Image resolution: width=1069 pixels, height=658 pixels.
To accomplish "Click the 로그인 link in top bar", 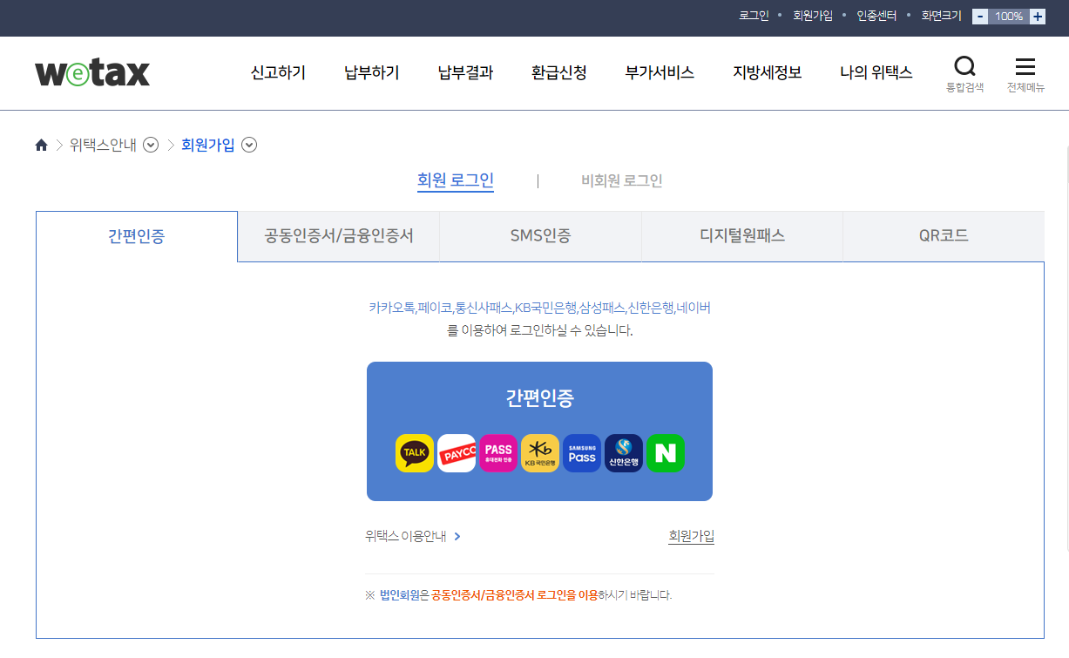I will (x=754, y=16).
